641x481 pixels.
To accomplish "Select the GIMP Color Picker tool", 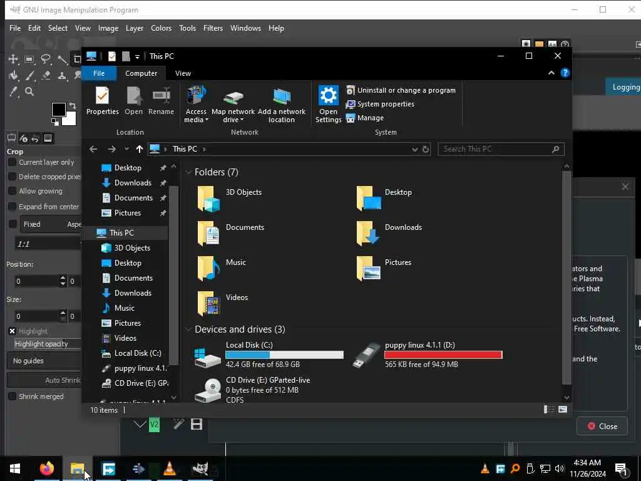I will coord(13,91).
